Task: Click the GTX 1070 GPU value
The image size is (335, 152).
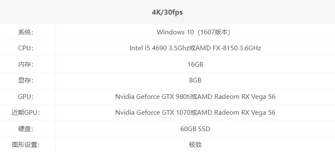Action: (195, 113)
